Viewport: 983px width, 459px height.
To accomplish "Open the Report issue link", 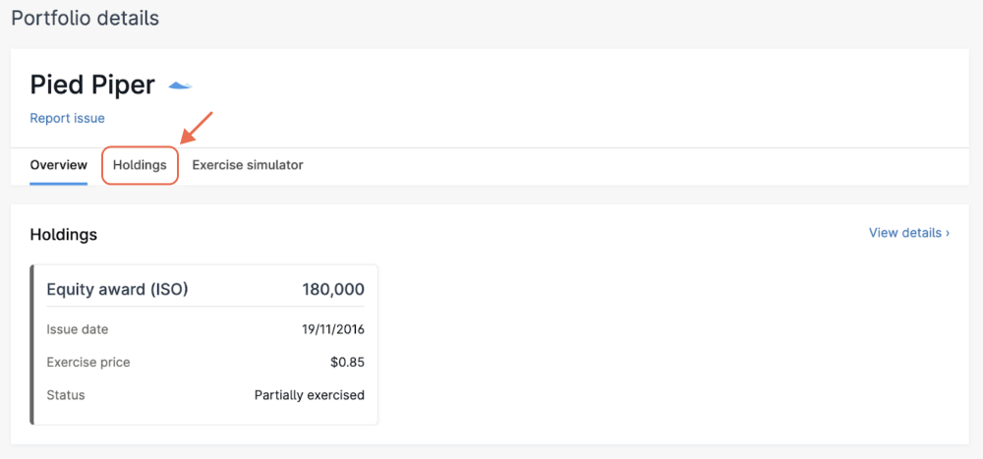I will tap(67, 118).
